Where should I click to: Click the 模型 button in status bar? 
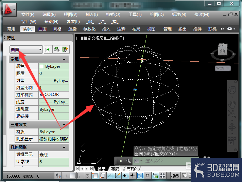coord(175,176)
